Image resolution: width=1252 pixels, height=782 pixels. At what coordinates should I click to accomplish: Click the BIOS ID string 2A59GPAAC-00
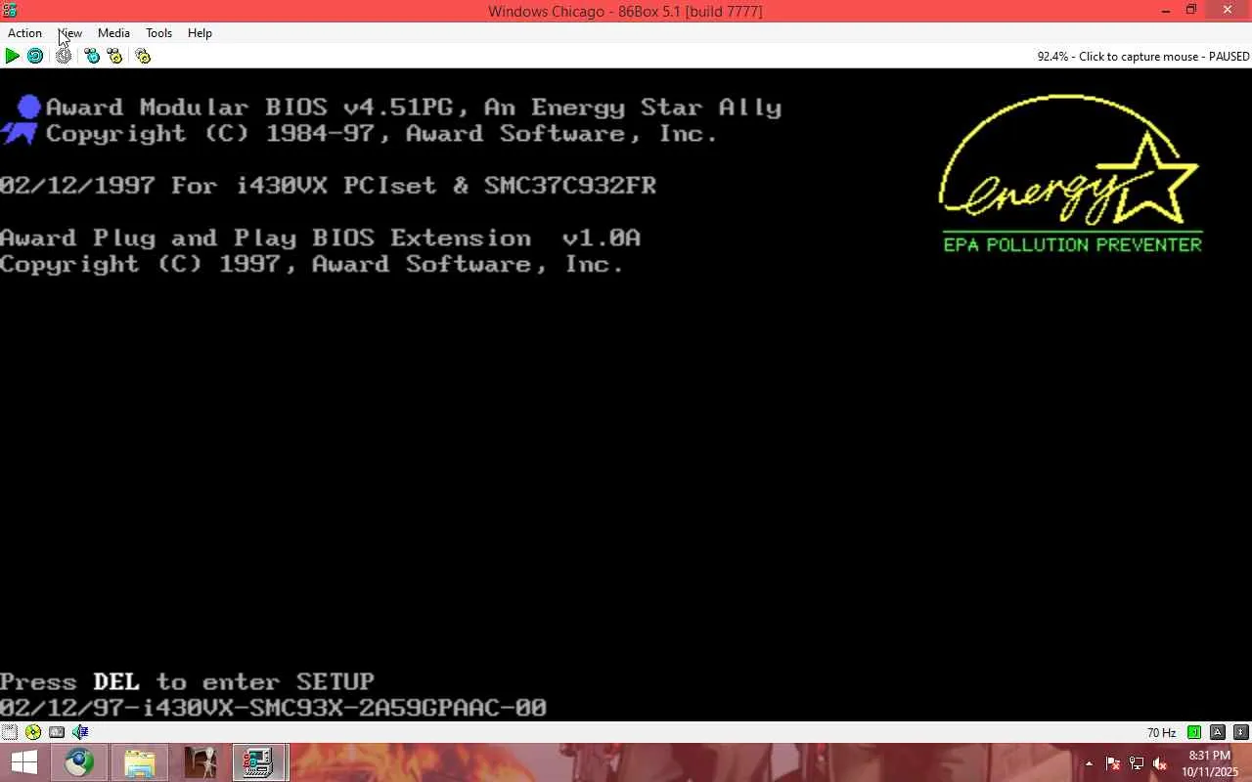pos(453,708)
